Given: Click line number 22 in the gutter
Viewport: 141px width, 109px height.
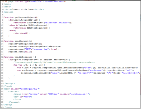Looking at the screenshot, I should (2, 57).
